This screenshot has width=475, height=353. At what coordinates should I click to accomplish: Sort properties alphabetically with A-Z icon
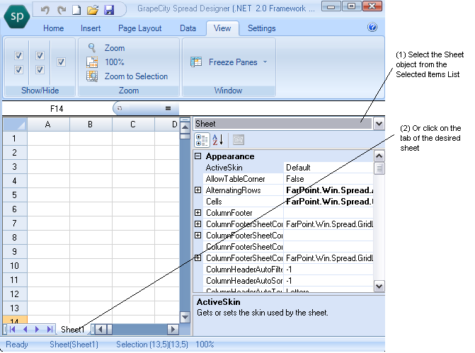218,140
